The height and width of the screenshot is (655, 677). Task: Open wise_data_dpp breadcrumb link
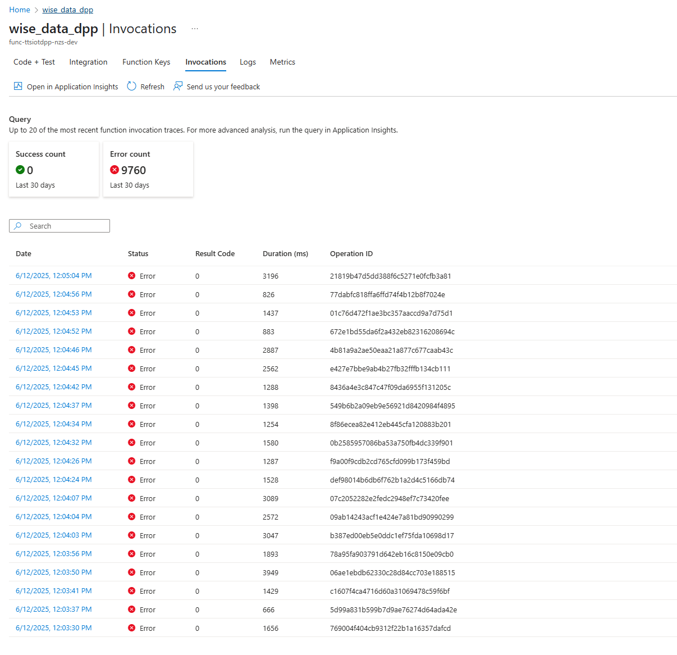pos(68,10)
